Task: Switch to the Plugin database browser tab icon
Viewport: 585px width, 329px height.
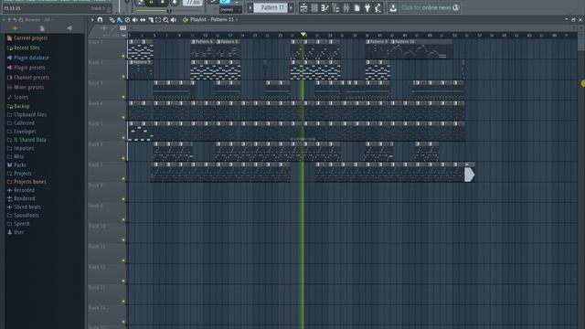Action: (69, 28)
